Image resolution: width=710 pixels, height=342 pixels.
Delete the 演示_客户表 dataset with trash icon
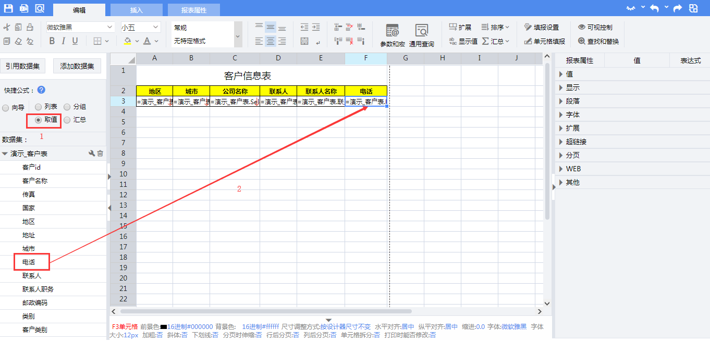pyautogui.click(x=101, y=154)
